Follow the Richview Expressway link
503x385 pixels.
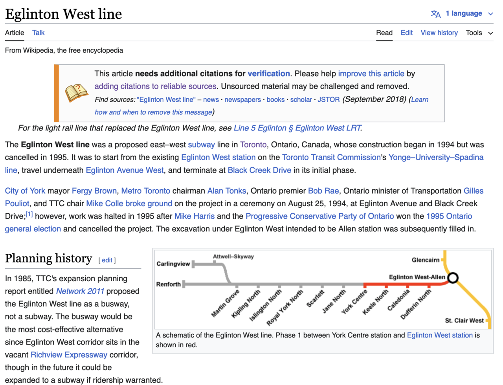[69, 355]
